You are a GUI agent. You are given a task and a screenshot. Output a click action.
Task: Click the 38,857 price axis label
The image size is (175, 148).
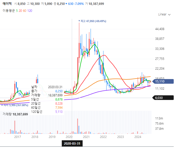pyautogui.click(x=160, y=39)
